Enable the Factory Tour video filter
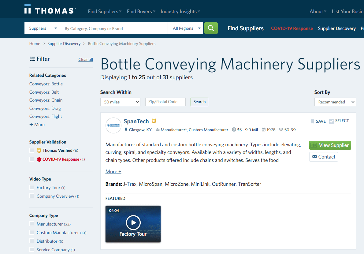 [32, 187]
